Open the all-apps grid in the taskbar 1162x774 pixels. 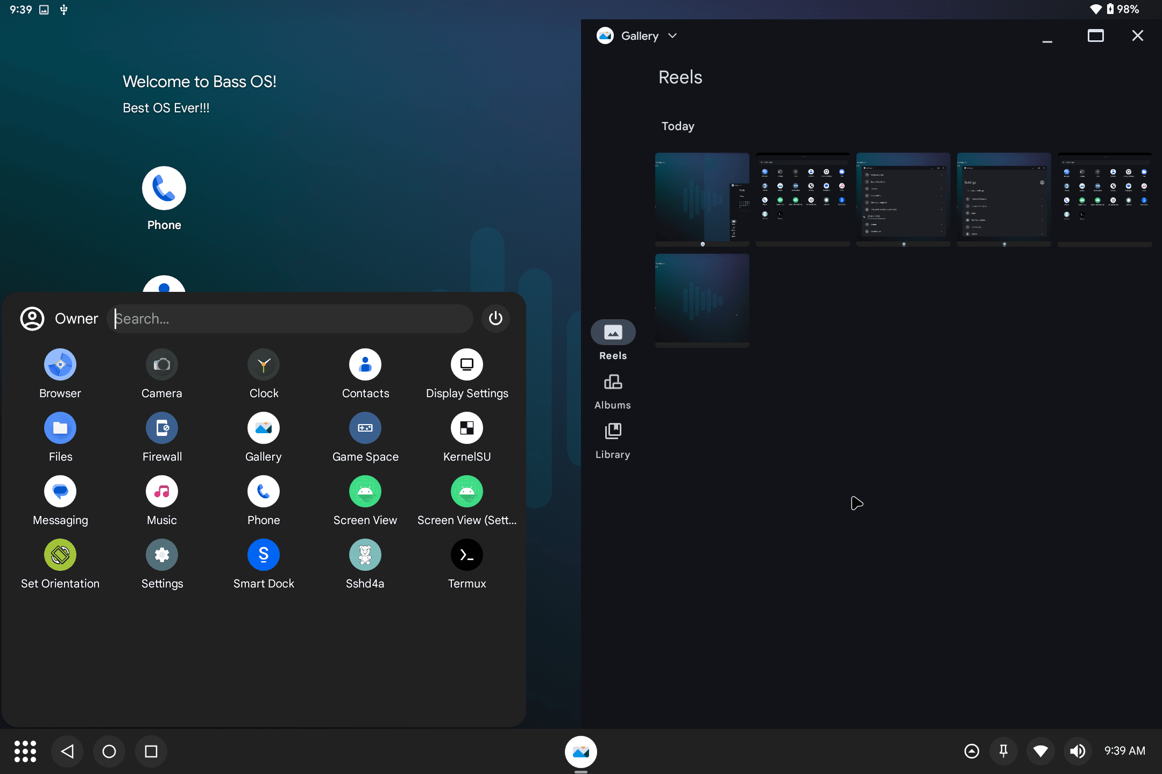pyautogui.click(x=25, y=751)
